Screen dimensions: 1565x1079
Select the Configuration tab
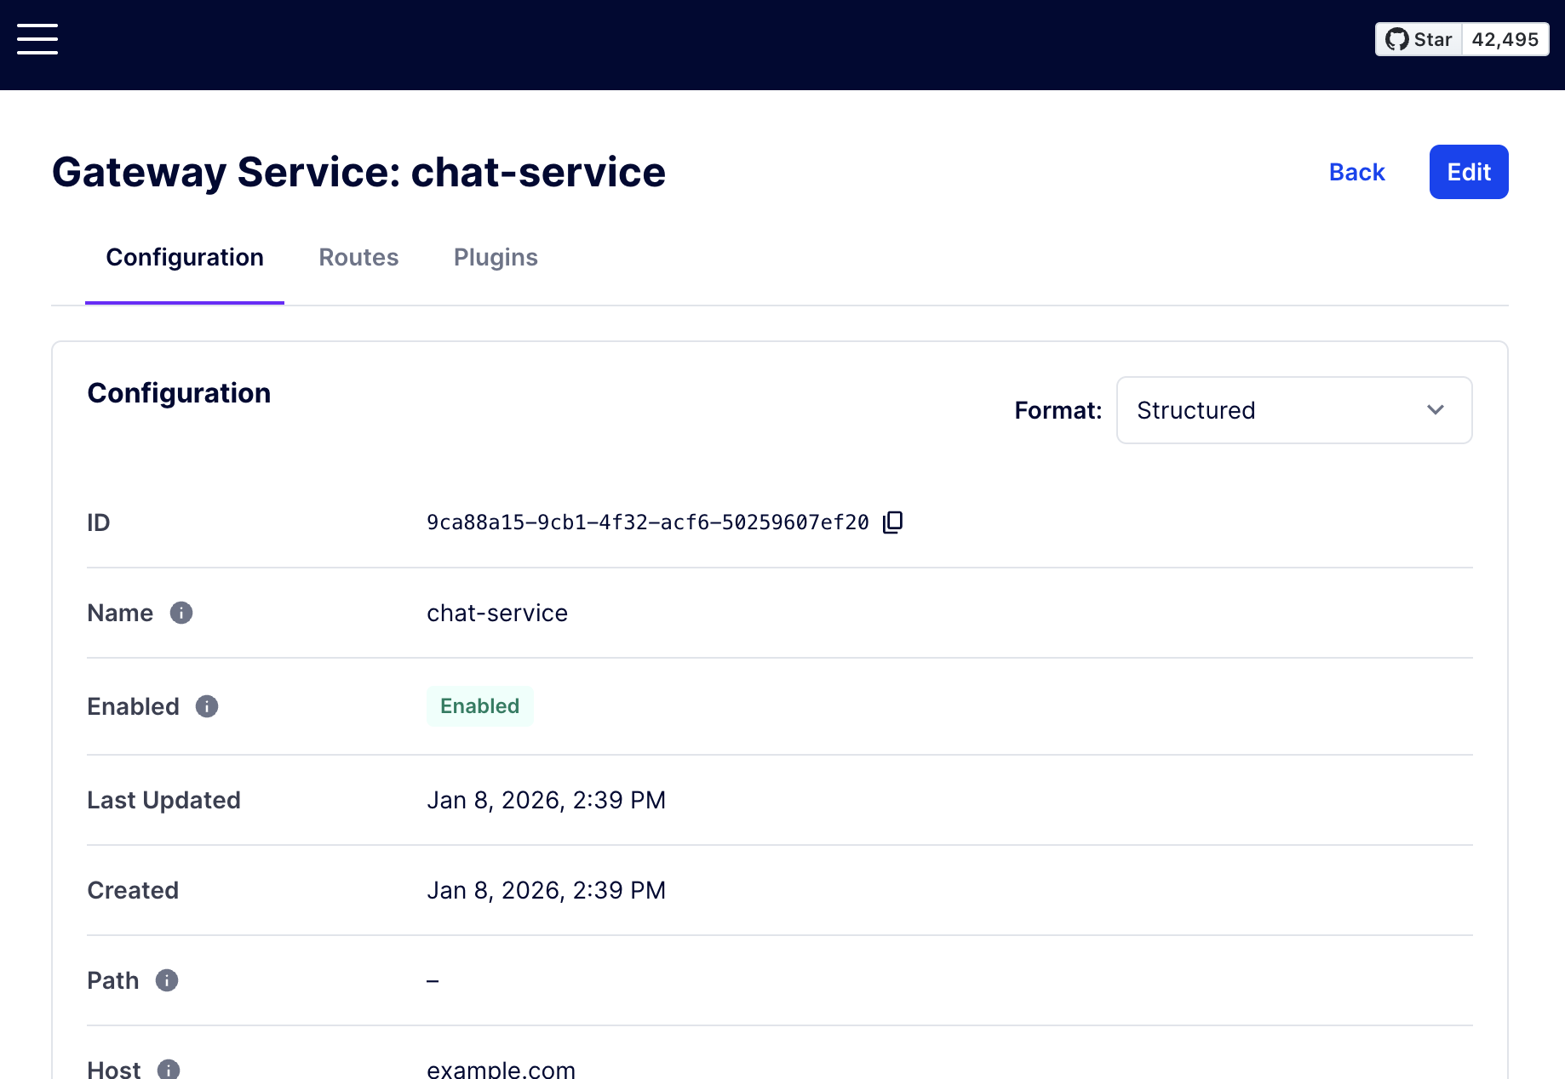pos(185,257)
